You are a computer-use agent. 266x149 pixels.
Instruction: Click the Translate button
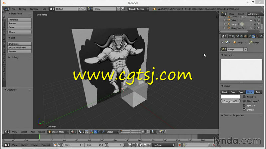19,20
